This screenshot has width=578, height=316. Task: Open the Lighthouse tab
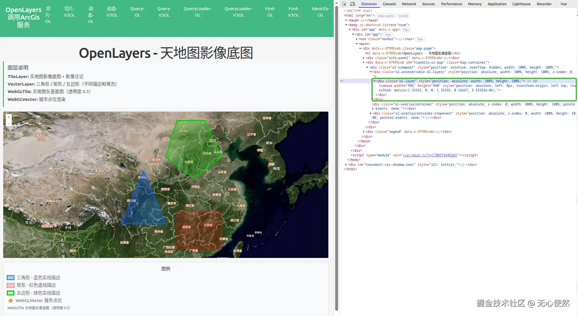tap(521, 4)
